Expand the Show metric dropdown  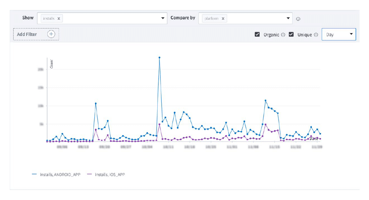pyautogui.click(x=163, y=18)
